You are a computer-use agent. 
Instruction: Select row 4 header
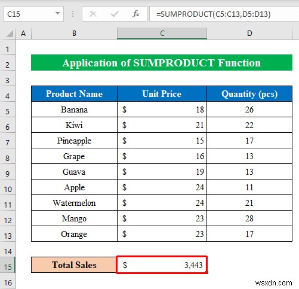coord(8,94)
